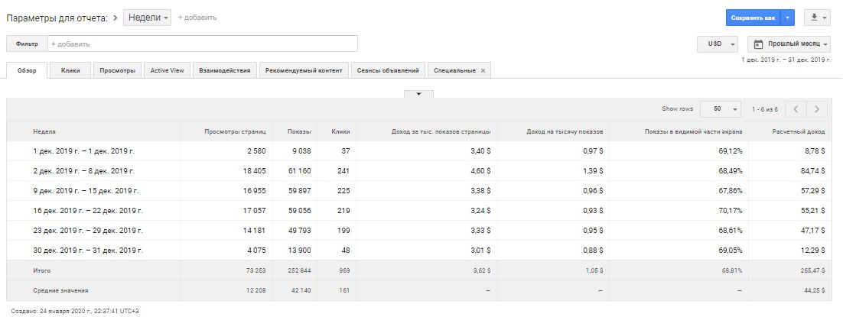Image resolution: width=843 pixels, height=317 pixels.
Task: Collapse the chart with the small arrow
Action: (418, 94)
